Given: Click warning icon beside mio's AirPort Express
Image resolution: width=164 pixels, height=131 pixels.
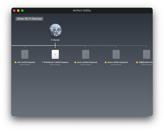Looking at the screenshot, I should [x=15, y=62].
